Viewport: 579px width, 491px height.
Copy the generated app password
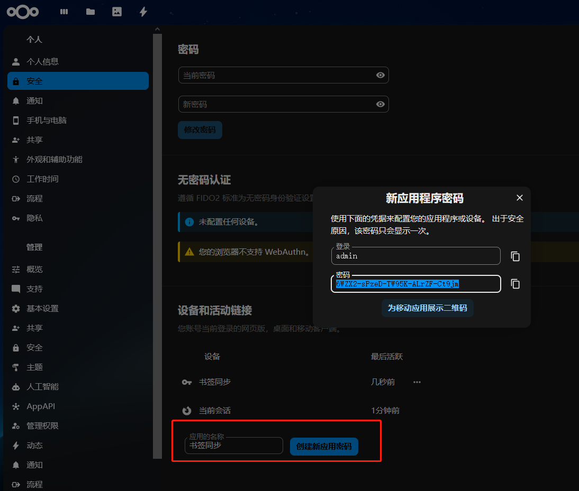coord(515,284)
